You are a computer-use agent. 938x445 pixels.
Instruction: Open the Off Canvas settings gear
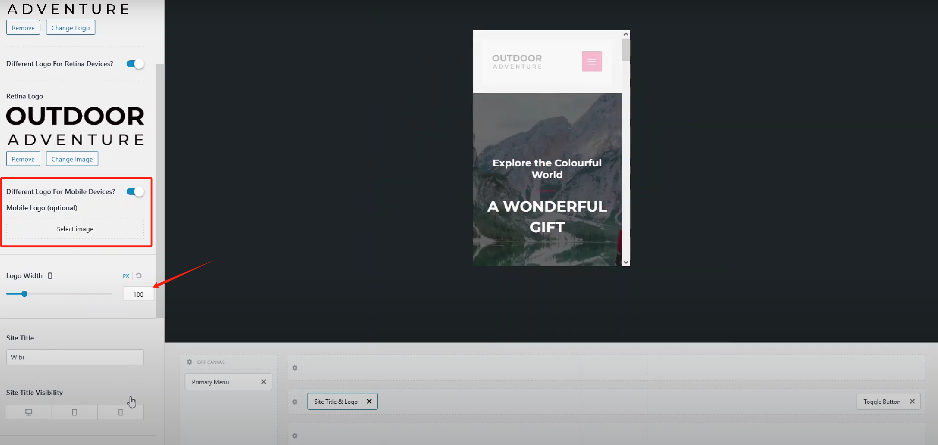[190, 362]
